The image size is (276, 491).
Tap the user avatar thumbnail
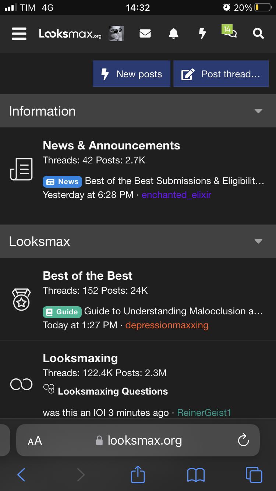coord(116,34)
